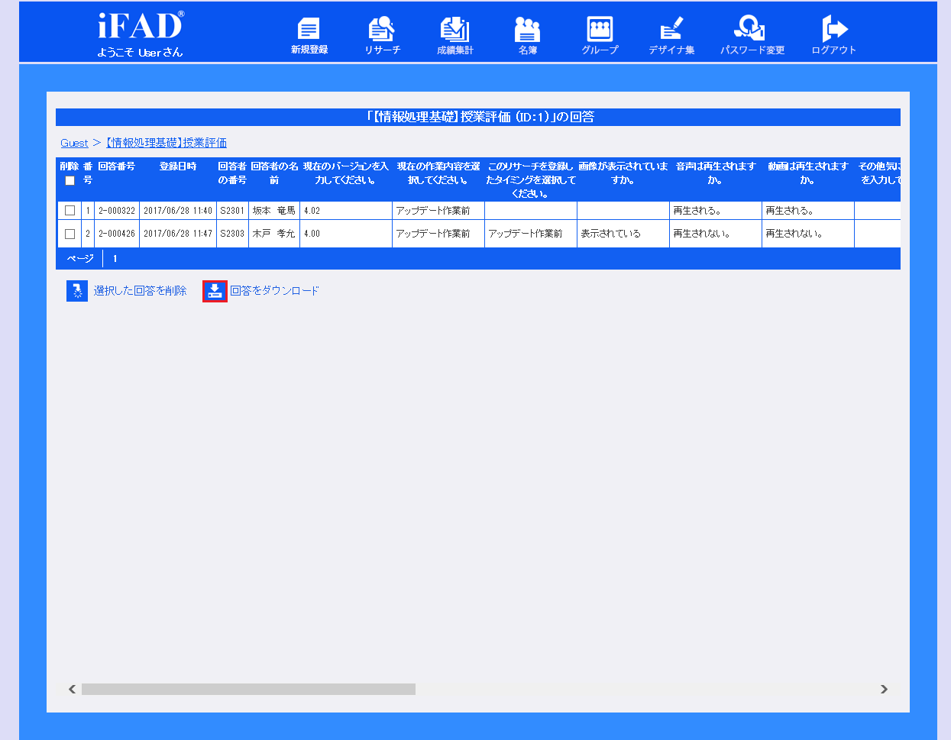The height and width of the screenshot is (740, 951).
Task: Check the box for row 2-000426
Action: pos(70,234)
